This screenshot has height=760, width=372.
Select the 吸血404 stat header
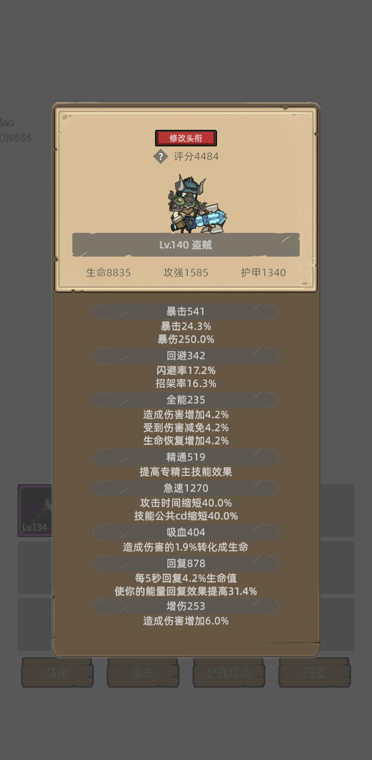(186, 532)
